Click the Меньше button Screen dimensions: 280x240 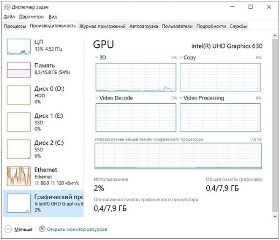pos(23,229)
